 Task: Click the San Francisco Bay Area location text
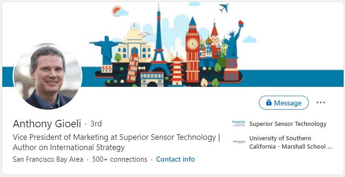pyautogui.click(x=48, y=159)
